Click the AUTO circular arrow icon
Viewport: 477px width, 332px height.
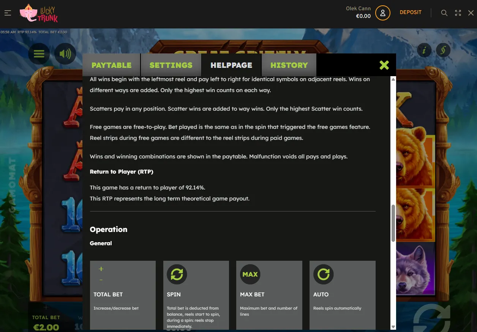click(x=323, y=274)
